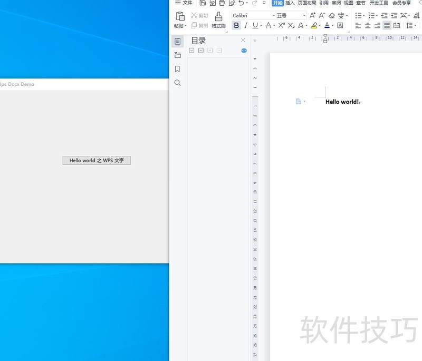Click the decrease font size icon

coord(322,15)
